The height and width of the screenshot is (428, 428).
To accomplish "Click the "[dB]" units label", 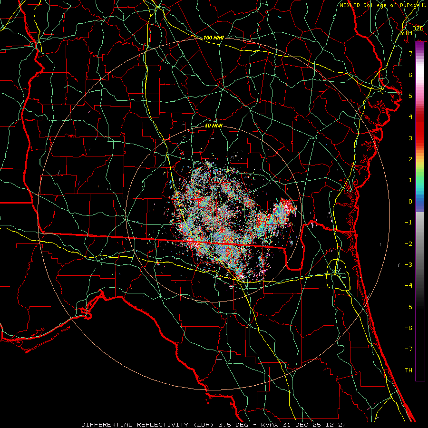I will click(x=406, y=33).
